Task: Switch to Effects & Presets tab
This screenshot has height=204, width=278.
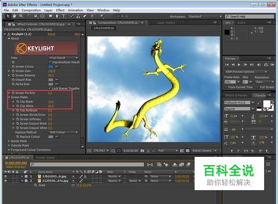Action: point(236,95)
